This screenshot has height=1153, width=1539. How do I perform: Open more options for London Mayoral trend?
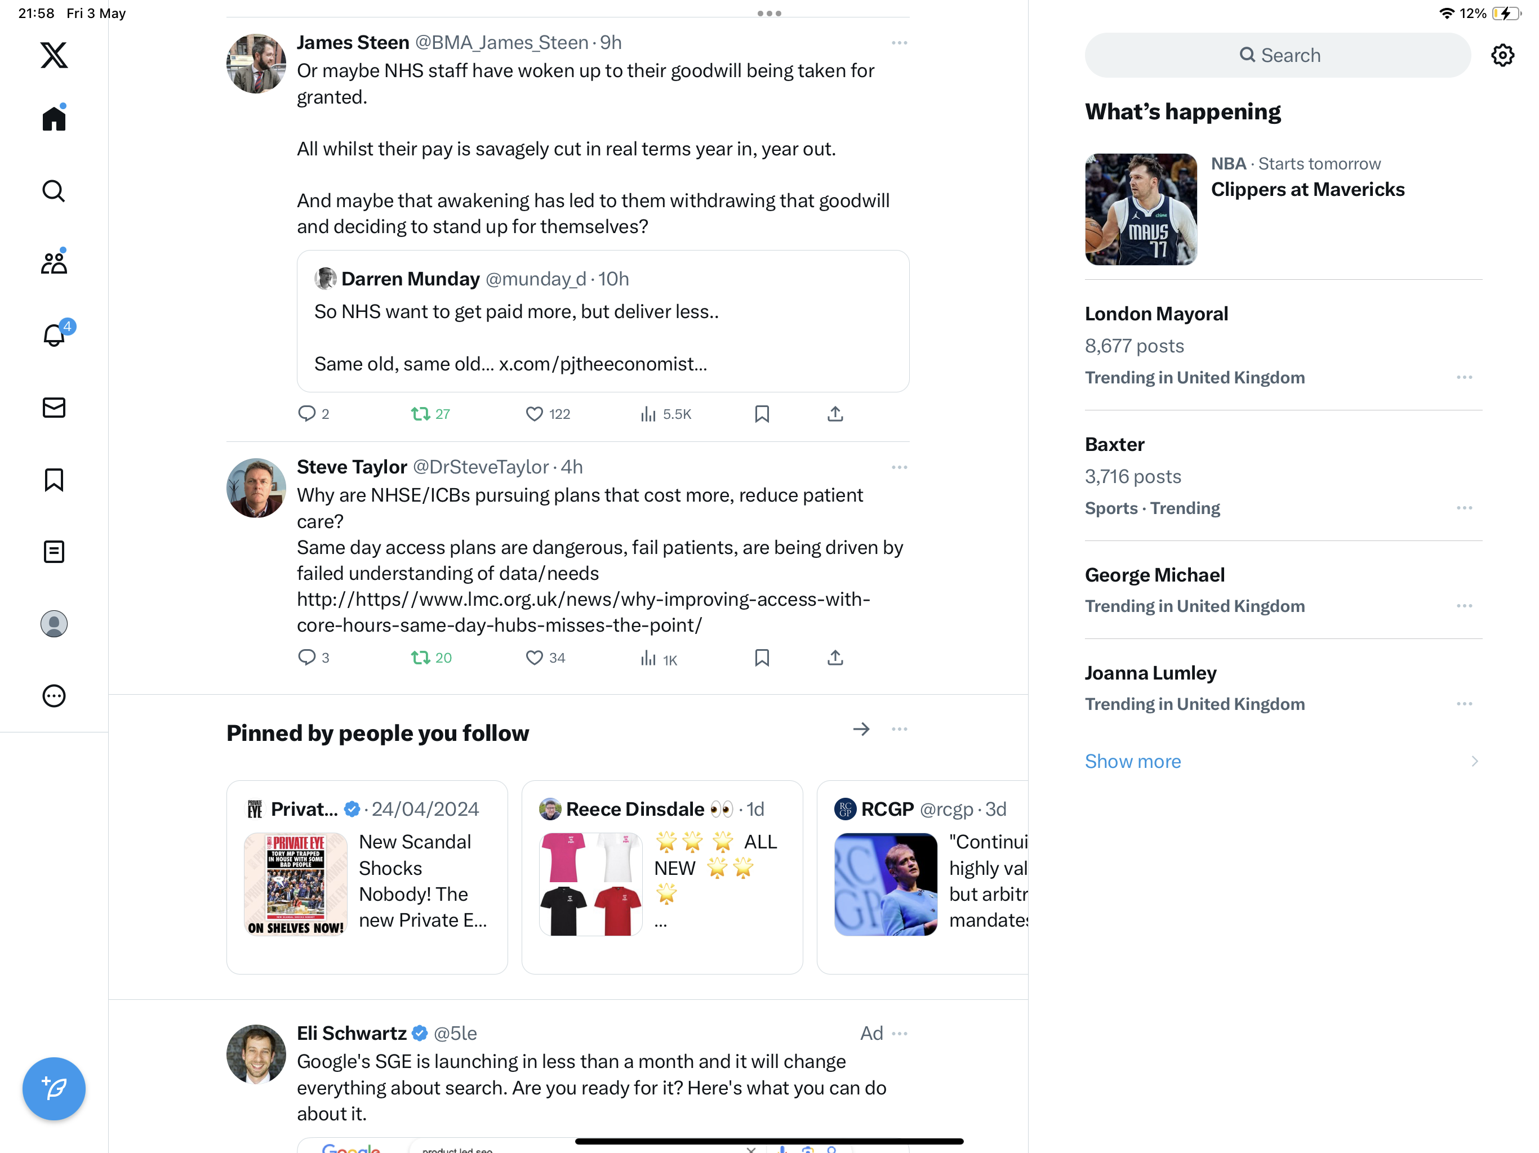[1465, 378]
